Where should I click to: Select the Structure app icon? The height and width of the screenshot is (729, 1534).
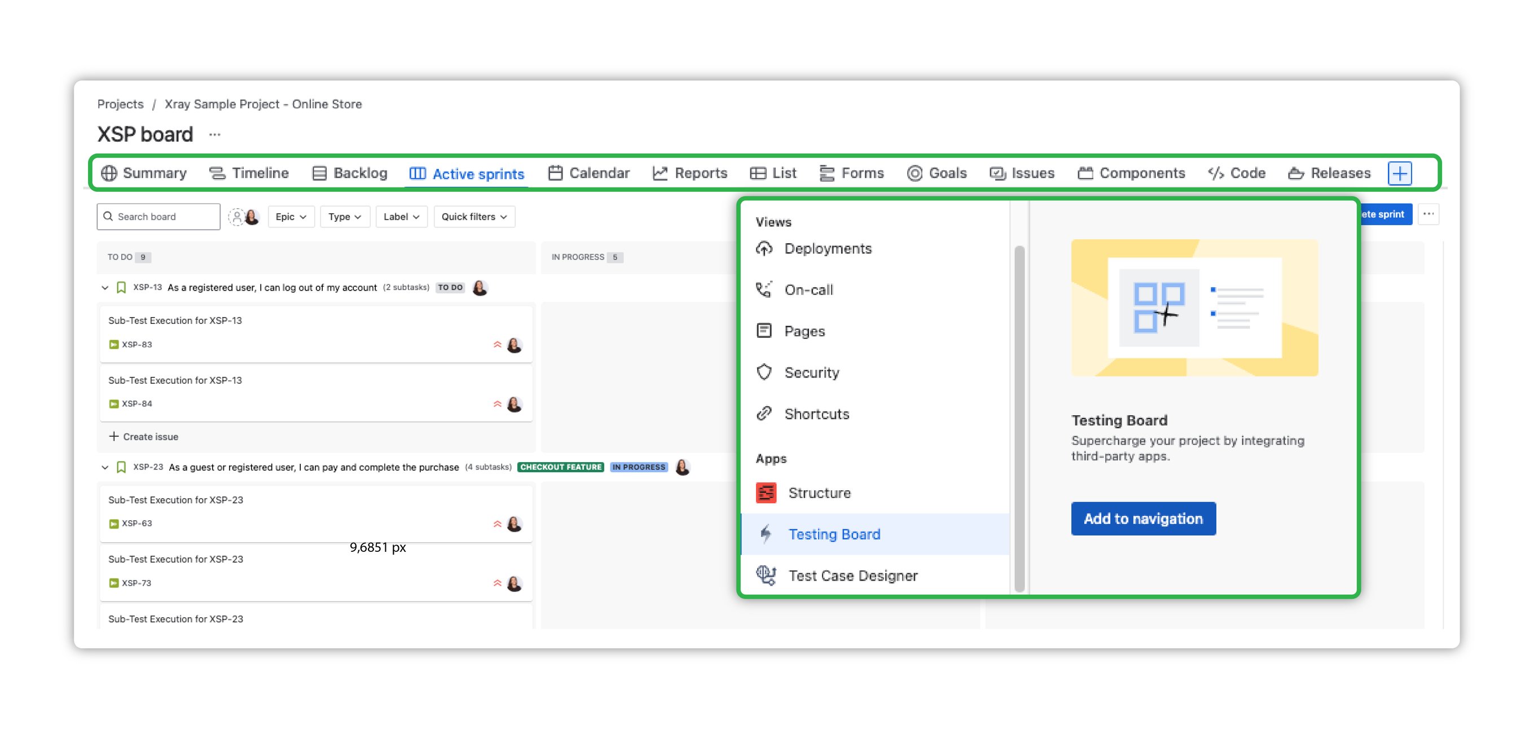[x=767, y=493]
